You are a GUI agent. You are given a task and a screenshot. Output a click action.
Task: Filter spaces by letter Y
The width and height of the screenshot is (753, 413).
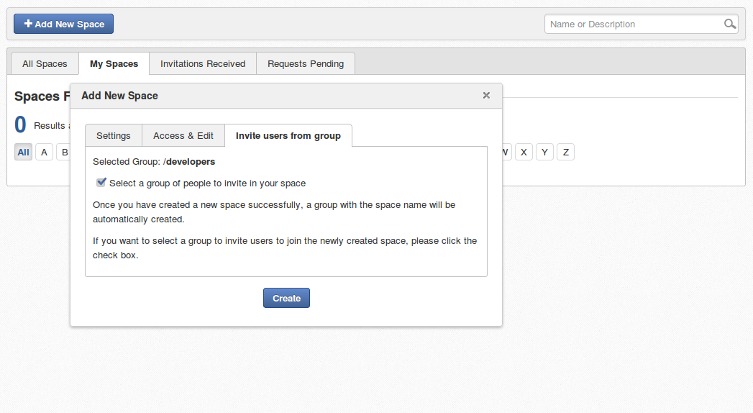pyautogui.click(x=544, y=153)
